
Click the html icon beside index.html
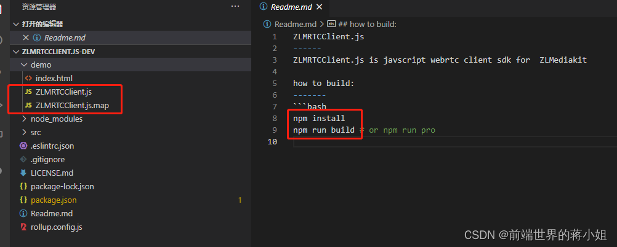point(28,78)
